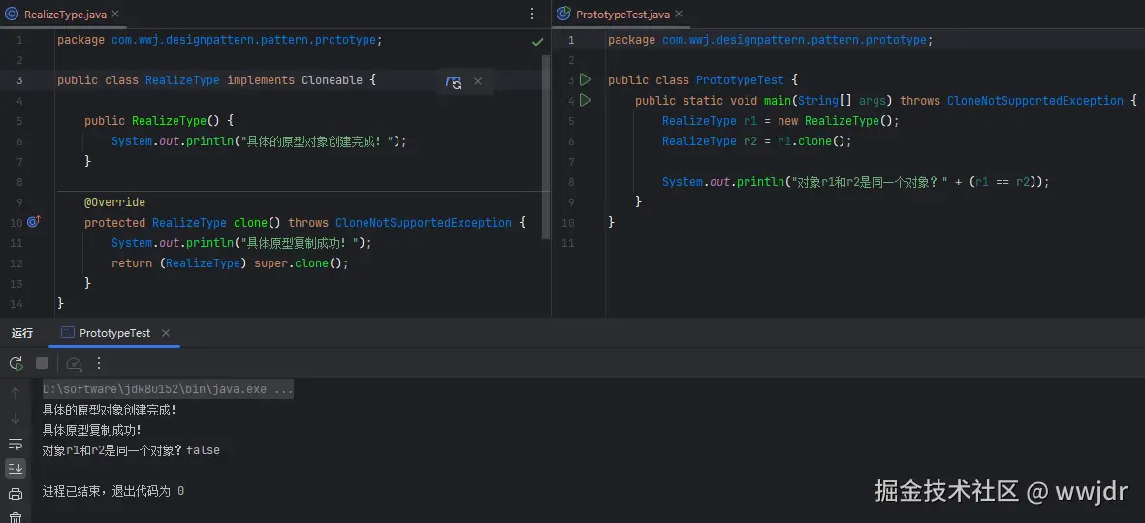Image resolution: width=1145 pixels, height=523 pixels.
Task: Click package statement in PrototypeTest.java
Action: (x=771, y=40)
